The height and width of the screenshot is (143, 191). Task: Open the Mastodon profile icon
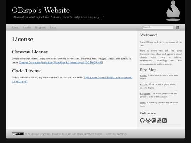[x=154, y=120]
